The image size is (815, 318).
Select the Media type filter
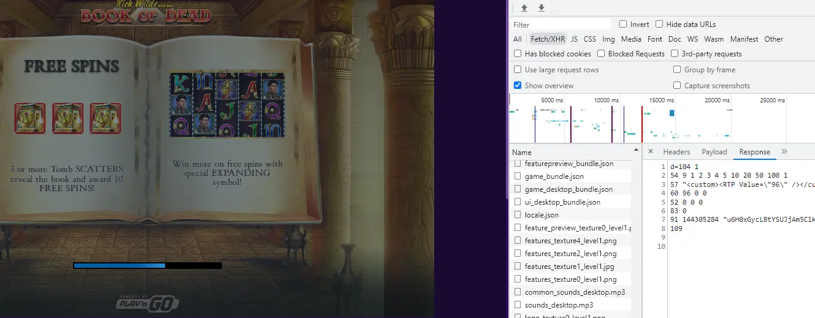pos(631,39)
